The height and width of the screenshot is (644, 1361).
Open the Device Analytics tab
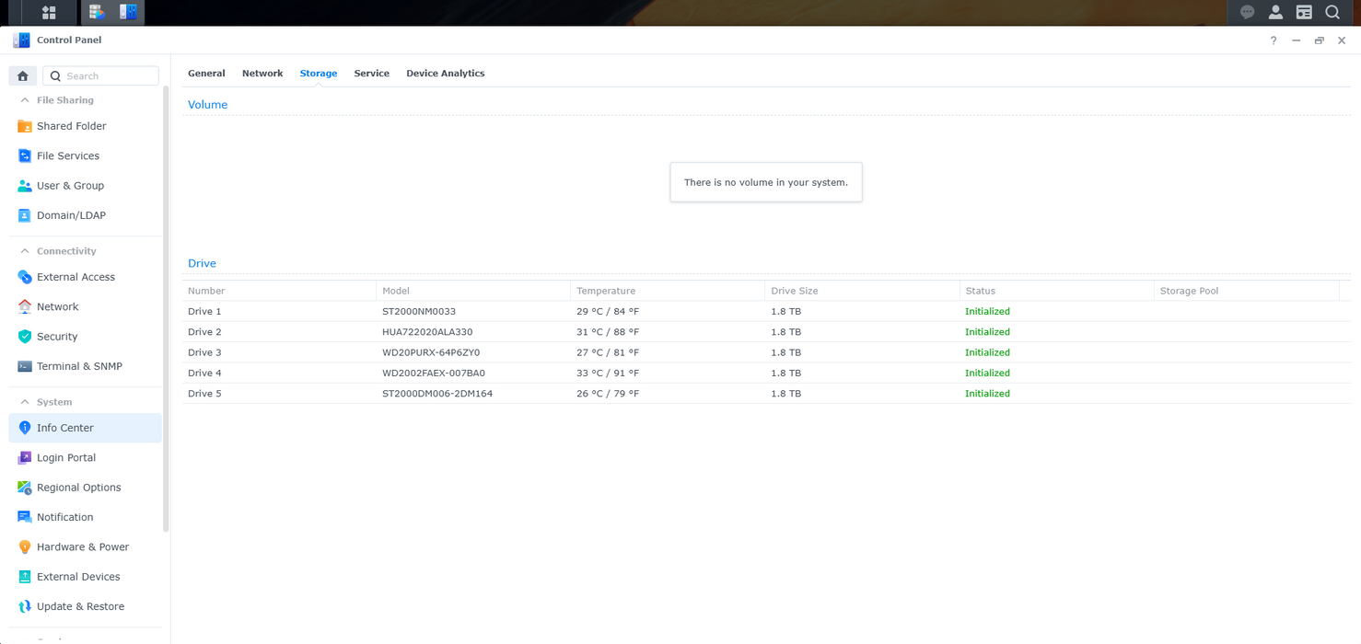click(x=446, y=74)
